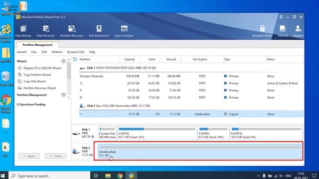Image resolution: width=319 pixels, height=179 pixels.
Task: Sort by the Unused column header
Action: (171, 59)
